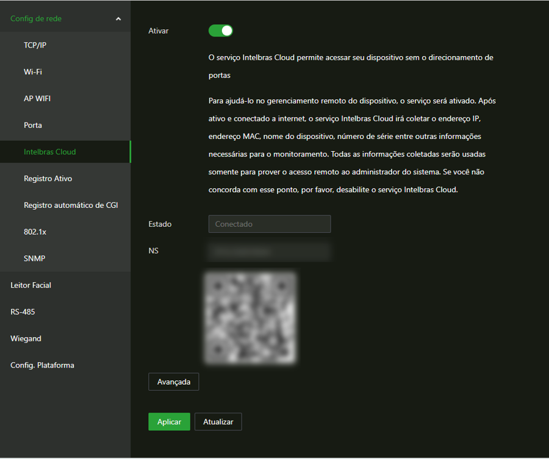This screenshot has width=549, height=459.
Task: Click the NS label
Action: (x=153, y=251)
